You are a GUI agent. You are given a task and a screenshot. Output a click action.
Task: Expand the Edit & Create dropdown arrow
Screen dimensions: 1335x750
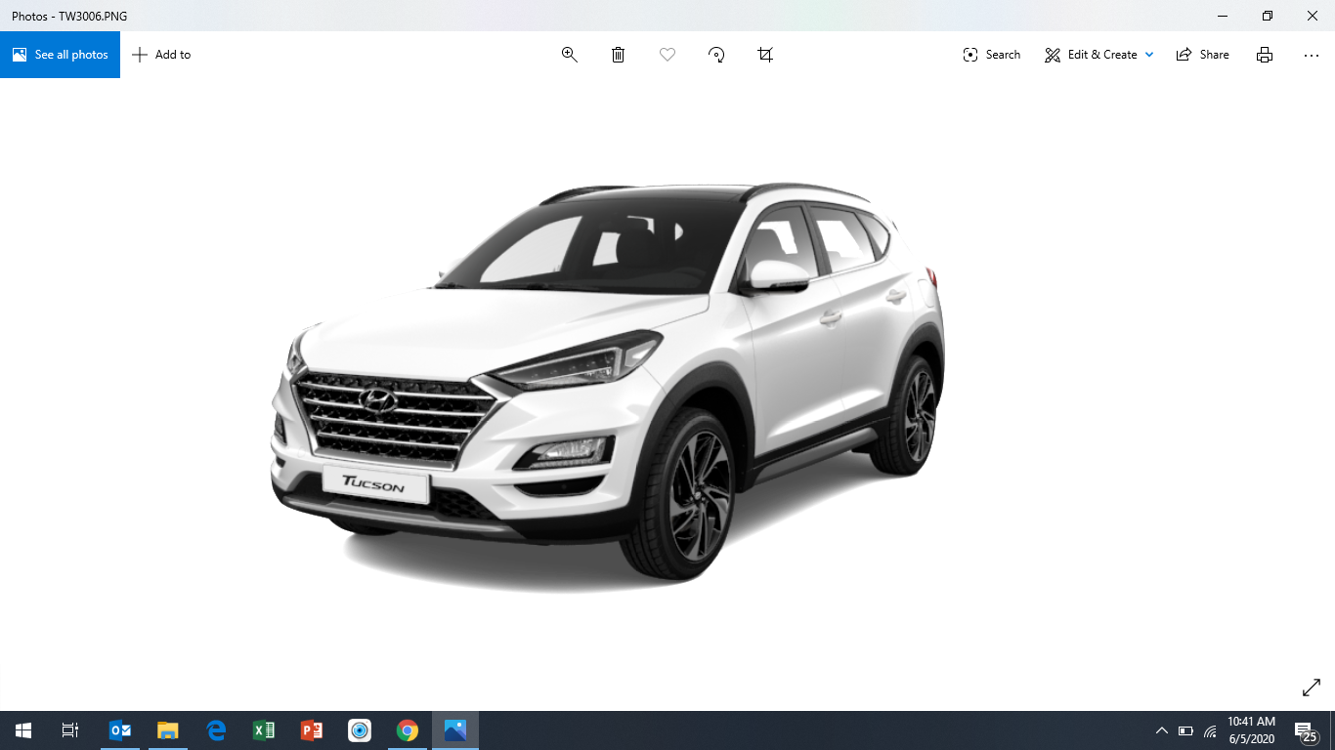click(x=1149, y=55)
